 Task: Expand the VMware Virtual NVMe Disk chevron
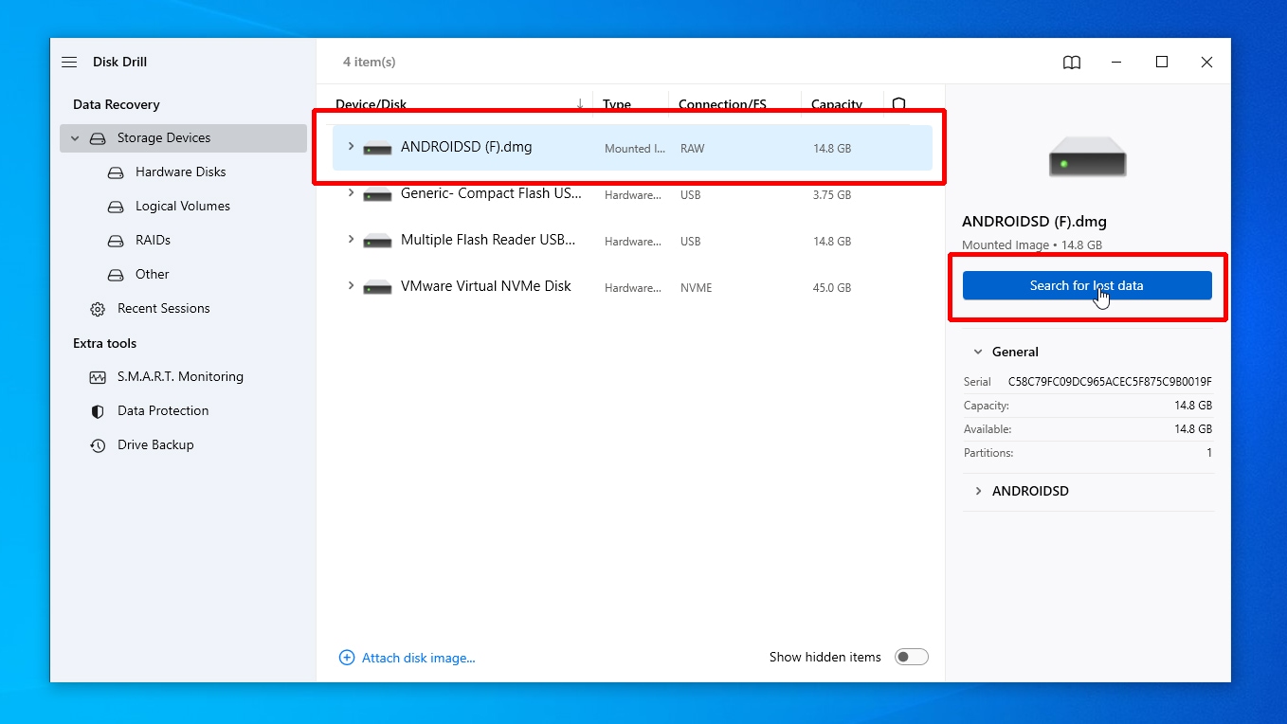coord(351,286)
